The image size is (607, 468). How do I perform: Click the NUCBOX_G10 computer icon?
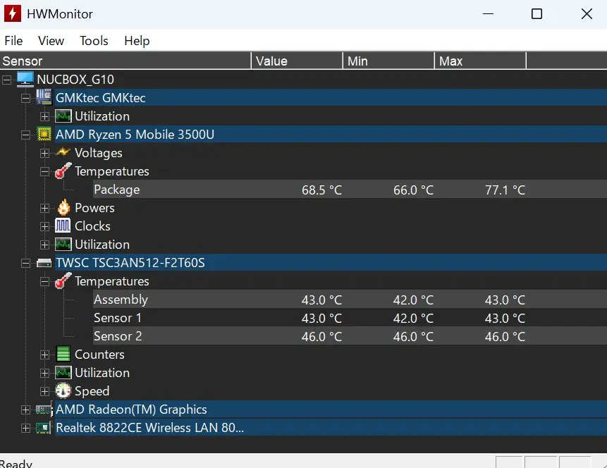tap(25, 80)
